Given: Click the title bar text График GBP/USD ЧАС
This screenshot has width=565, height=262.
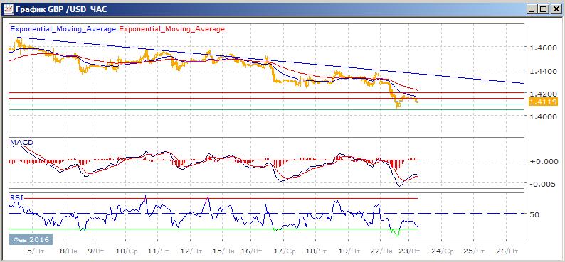Looking at the screenshot, I should pyautogui.click(x=61, y=10).
